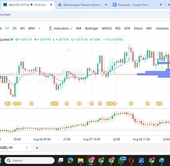This screenshot has width=170, height=166.
Task: Switch to Password - Google Docs tab
Action: 133,5
